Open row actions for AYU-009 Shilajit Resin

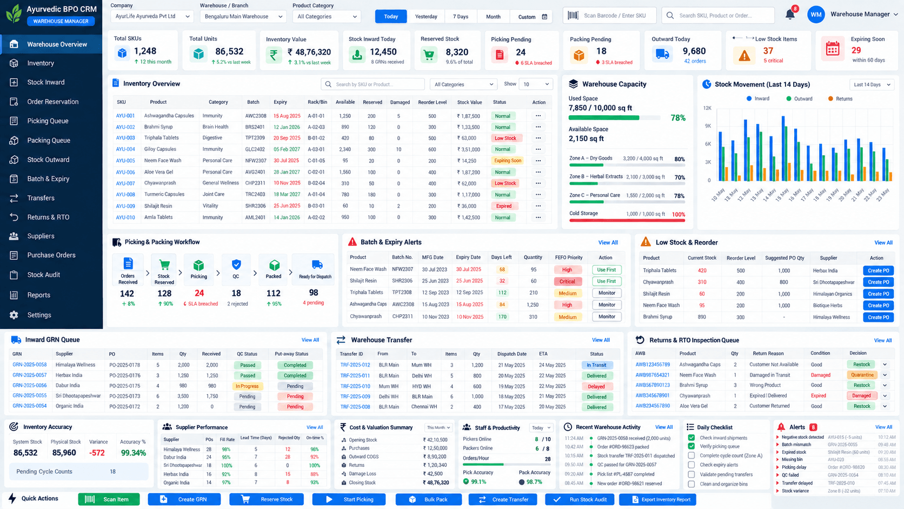click(x=538, y=206)
